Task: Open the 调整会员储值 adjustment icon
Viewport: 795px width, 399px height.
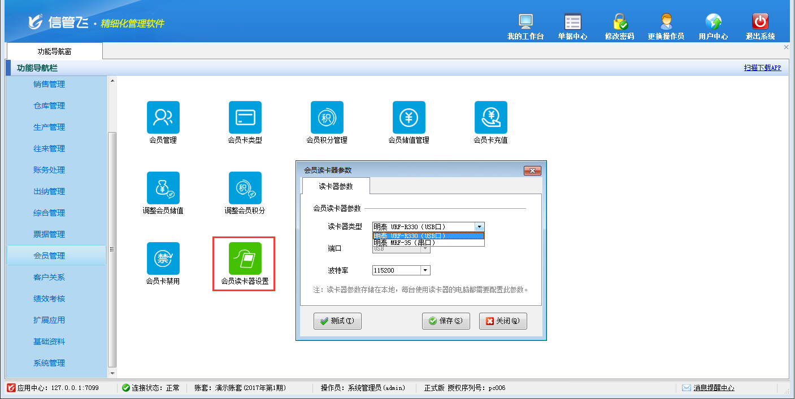Action: [163, 188]
